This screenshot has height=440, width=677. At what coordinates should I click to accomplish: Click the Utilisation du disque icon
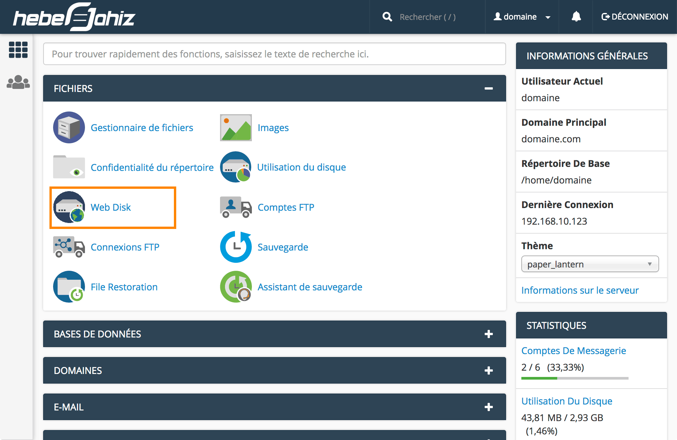[236, 167]
